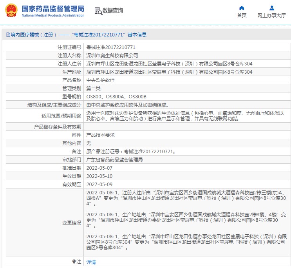Open 网上办事大厅 text link
This screenshot has width=291, height=268.
click(x=271, y=15)
